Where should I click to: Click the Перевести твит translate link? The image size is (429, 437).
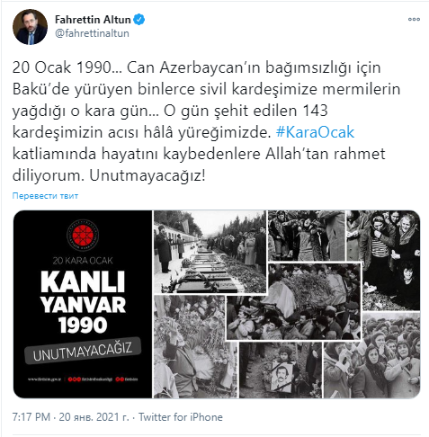(45, 196)
